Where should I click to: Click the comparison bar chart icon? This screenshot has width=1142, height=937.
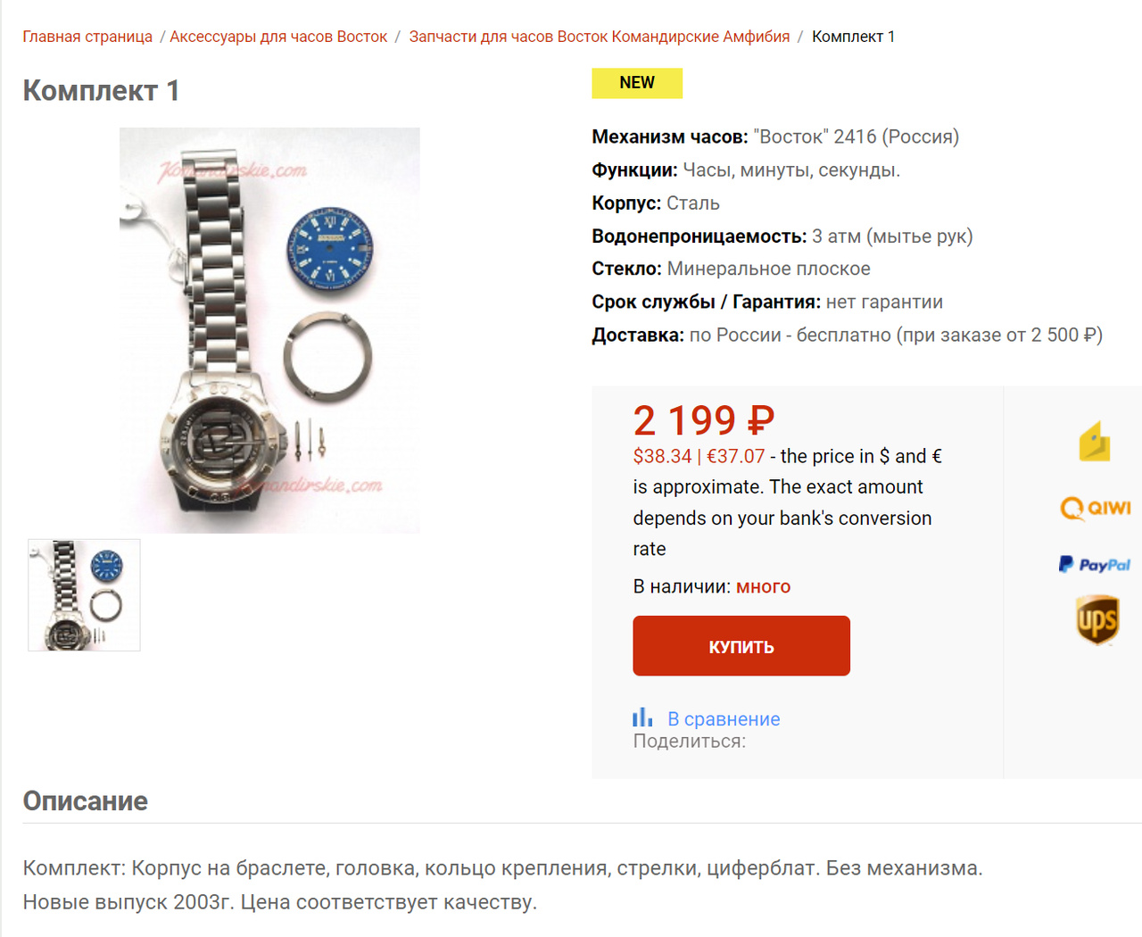[x=642, y=717]
